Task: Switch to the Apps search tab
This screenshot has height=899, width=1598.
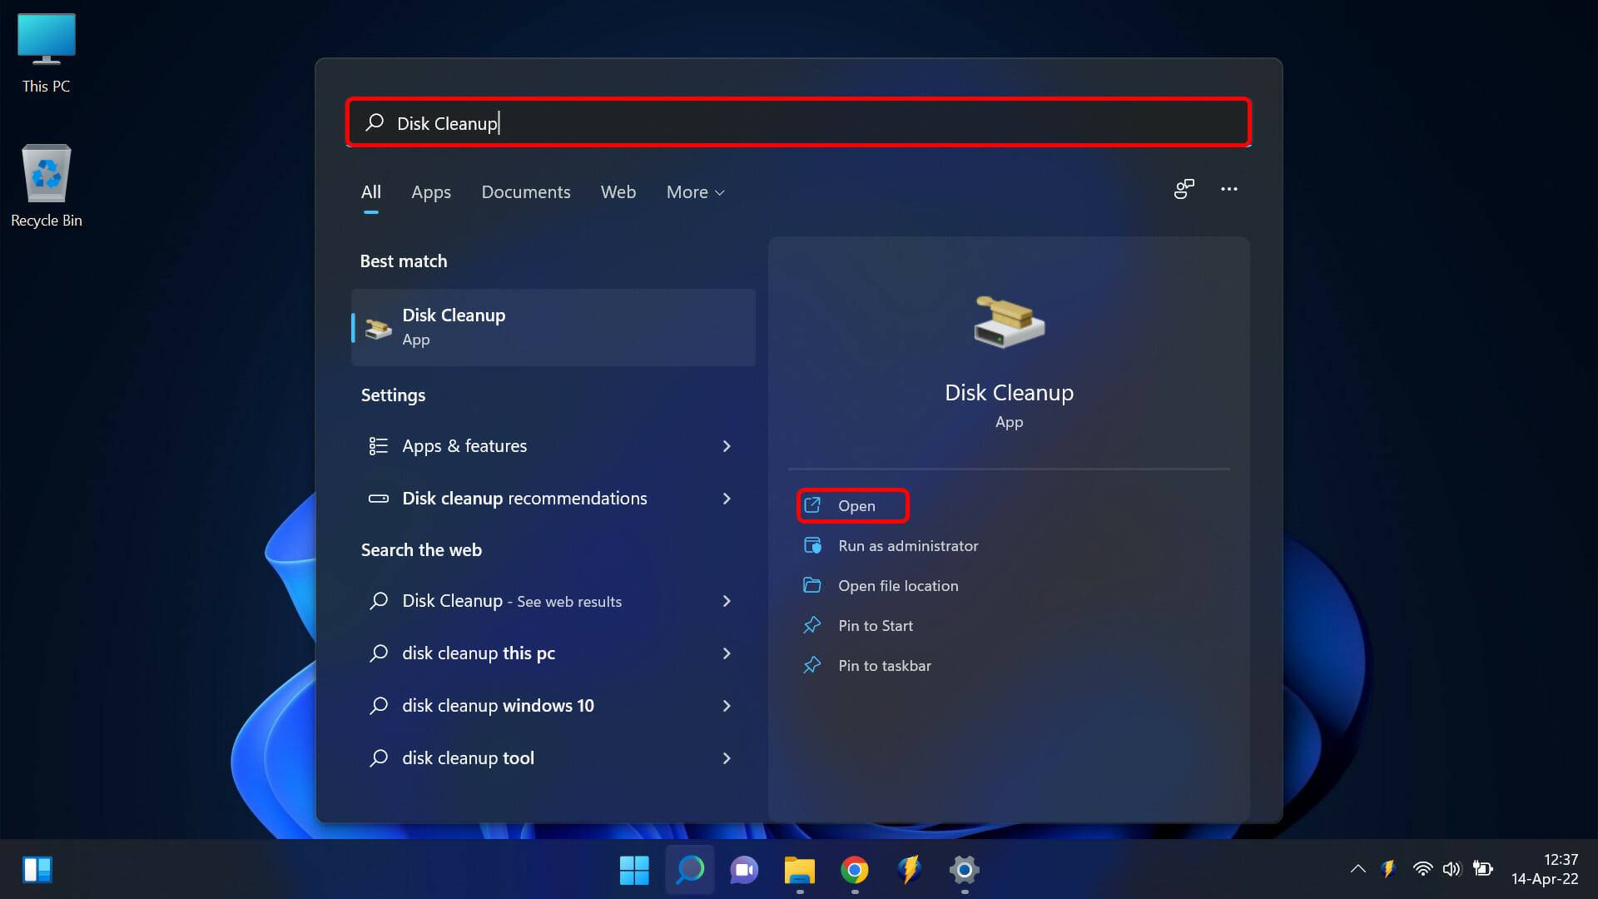Action: click(430, 192)
